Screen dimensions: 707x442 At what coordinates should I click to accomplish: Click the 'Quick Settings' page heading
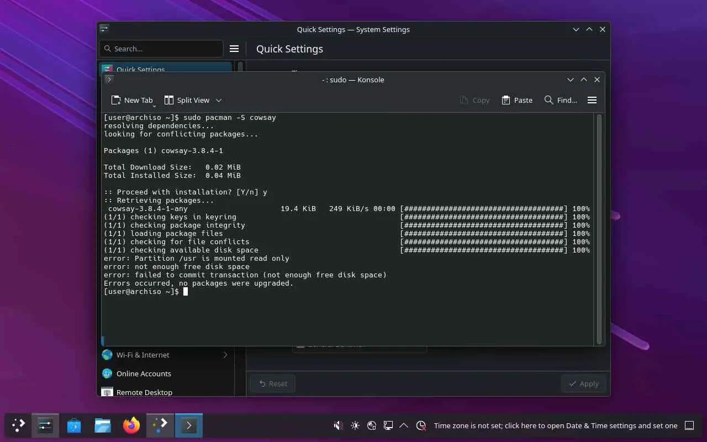(289, 49)
